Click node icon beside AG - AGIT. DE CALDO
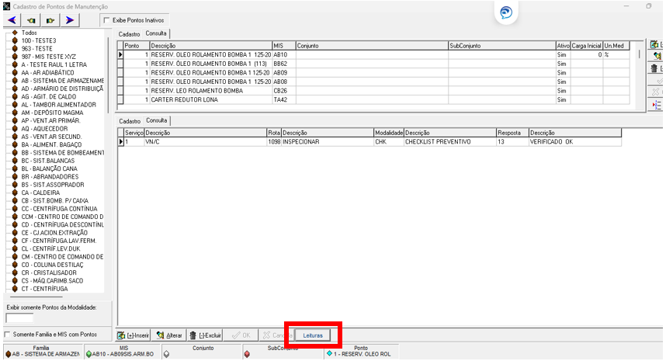This screenshot has width=666, height=361. pyautogui.click(x=15, y=97)
